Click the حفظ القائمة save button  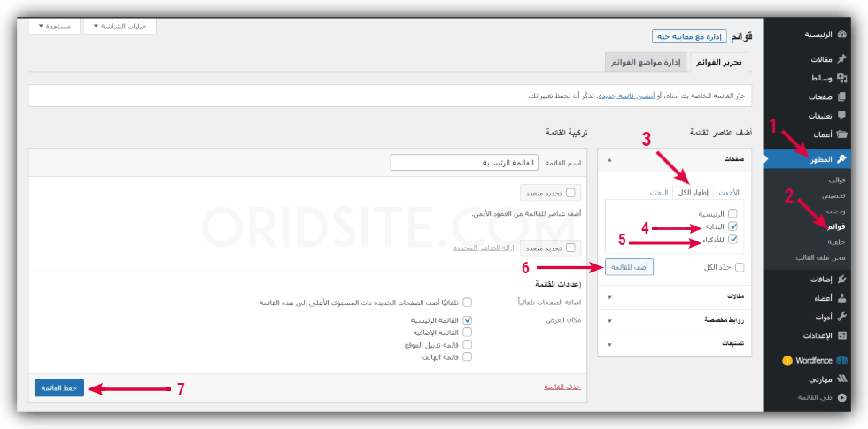58,387
